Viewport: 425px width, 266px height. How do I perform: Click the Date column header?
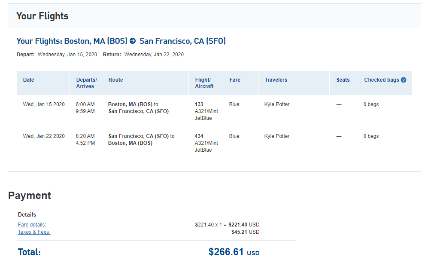29,80
